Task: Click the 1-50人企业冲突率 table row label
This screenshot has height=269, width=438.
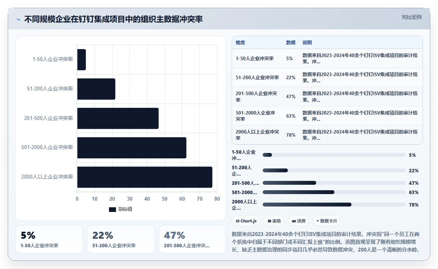Action: tap(254, 59)
